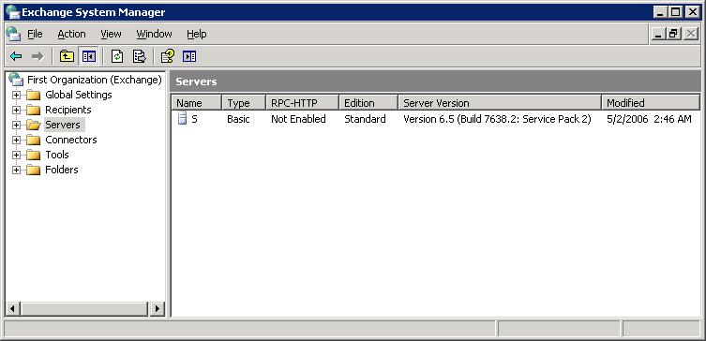Select Connectors in the tree

[x=71, y=140]
